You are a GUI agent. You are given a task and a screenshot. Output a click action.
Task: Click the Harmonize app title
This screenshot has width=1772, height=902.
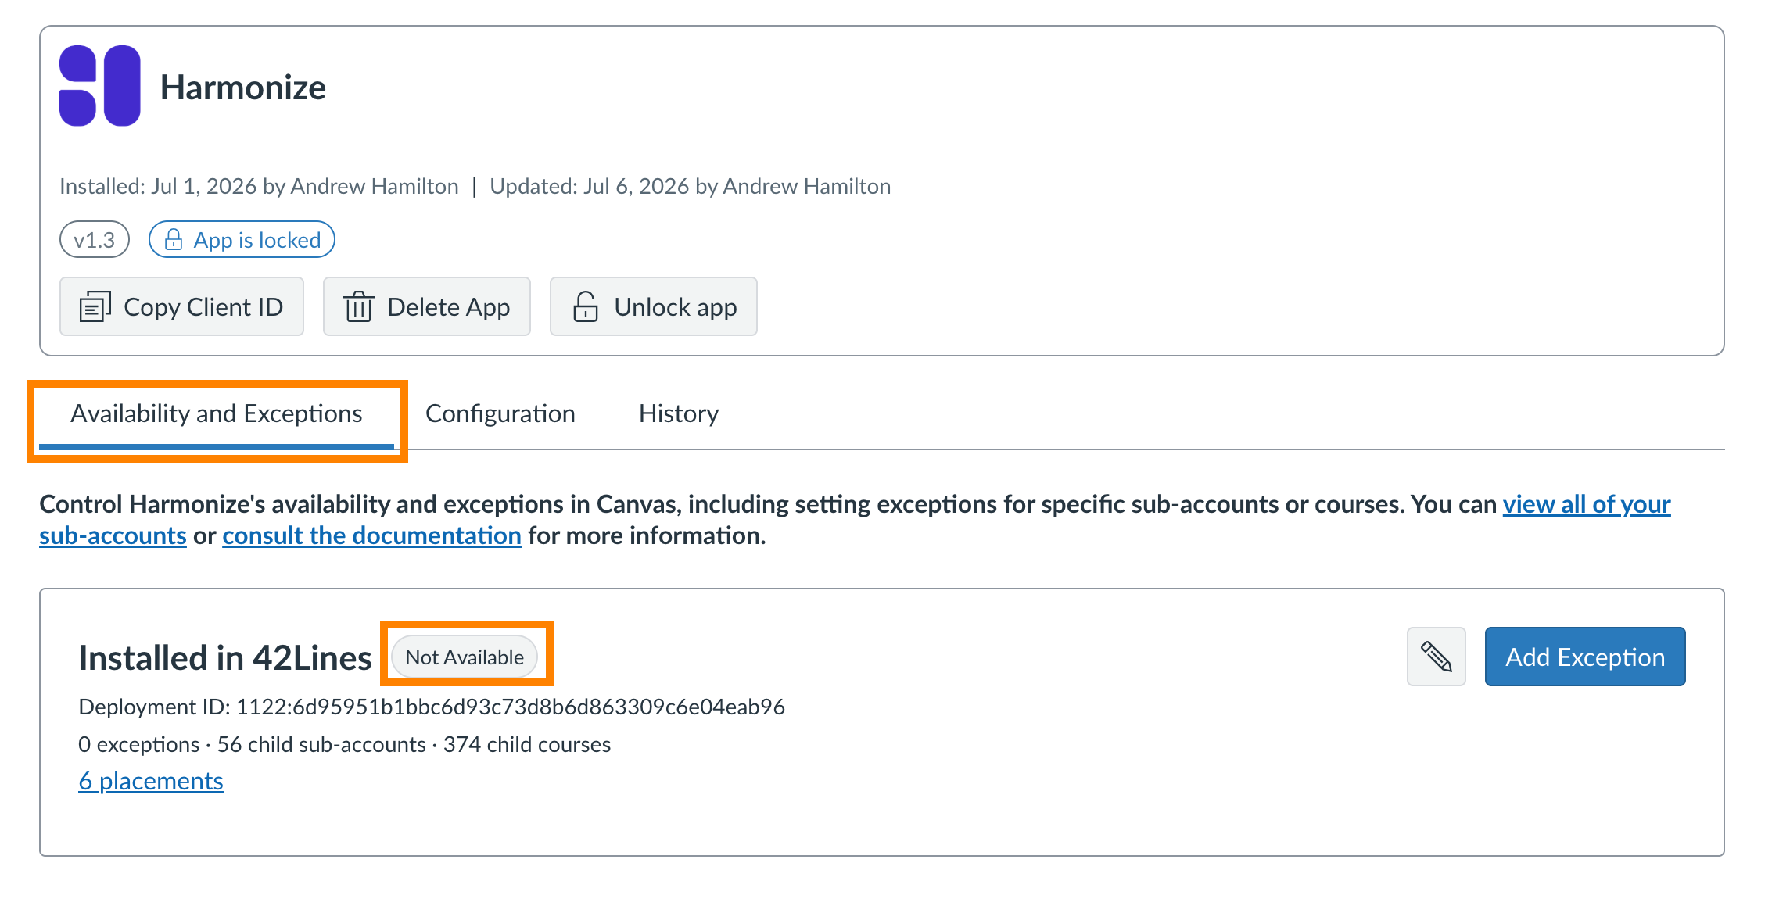click(x=243, y=87)
